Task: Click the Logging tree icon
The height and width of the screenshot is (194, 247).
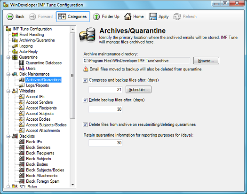Action: [x=15, y=46]
